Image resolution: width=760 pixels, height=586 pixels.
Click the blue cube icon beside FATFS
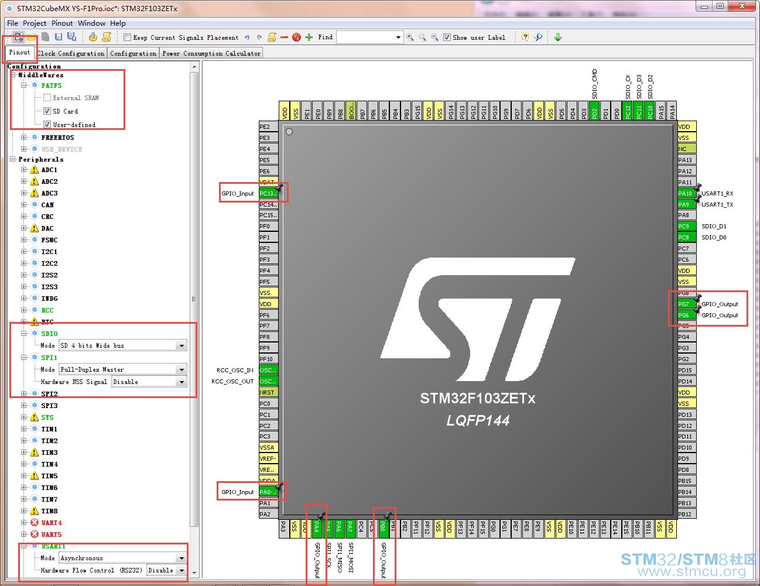[x=35, y=85]
